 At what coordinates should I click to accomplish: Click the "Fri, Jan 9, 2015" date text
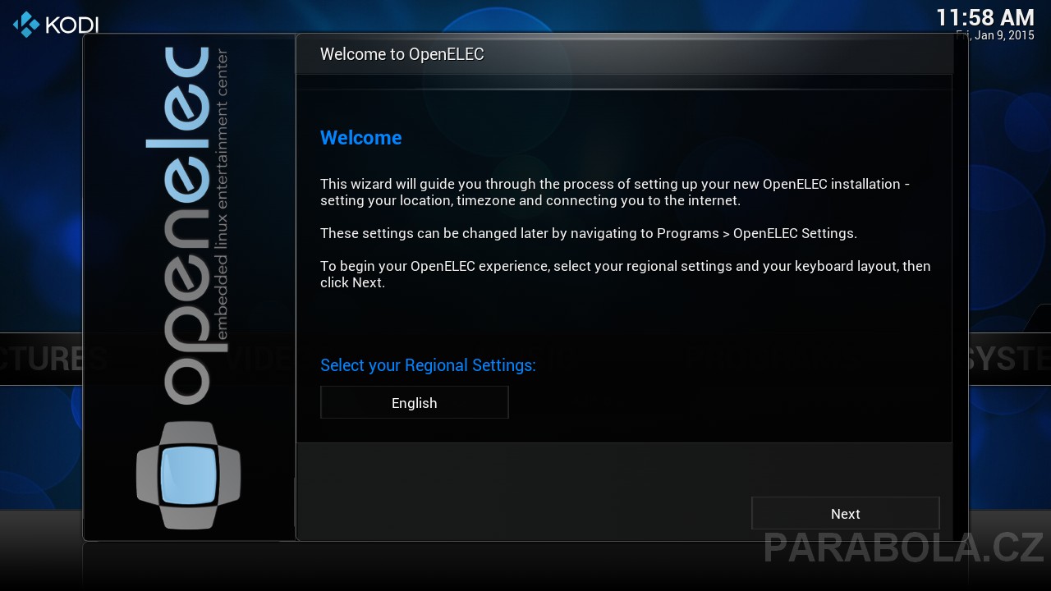pos(994,35)
